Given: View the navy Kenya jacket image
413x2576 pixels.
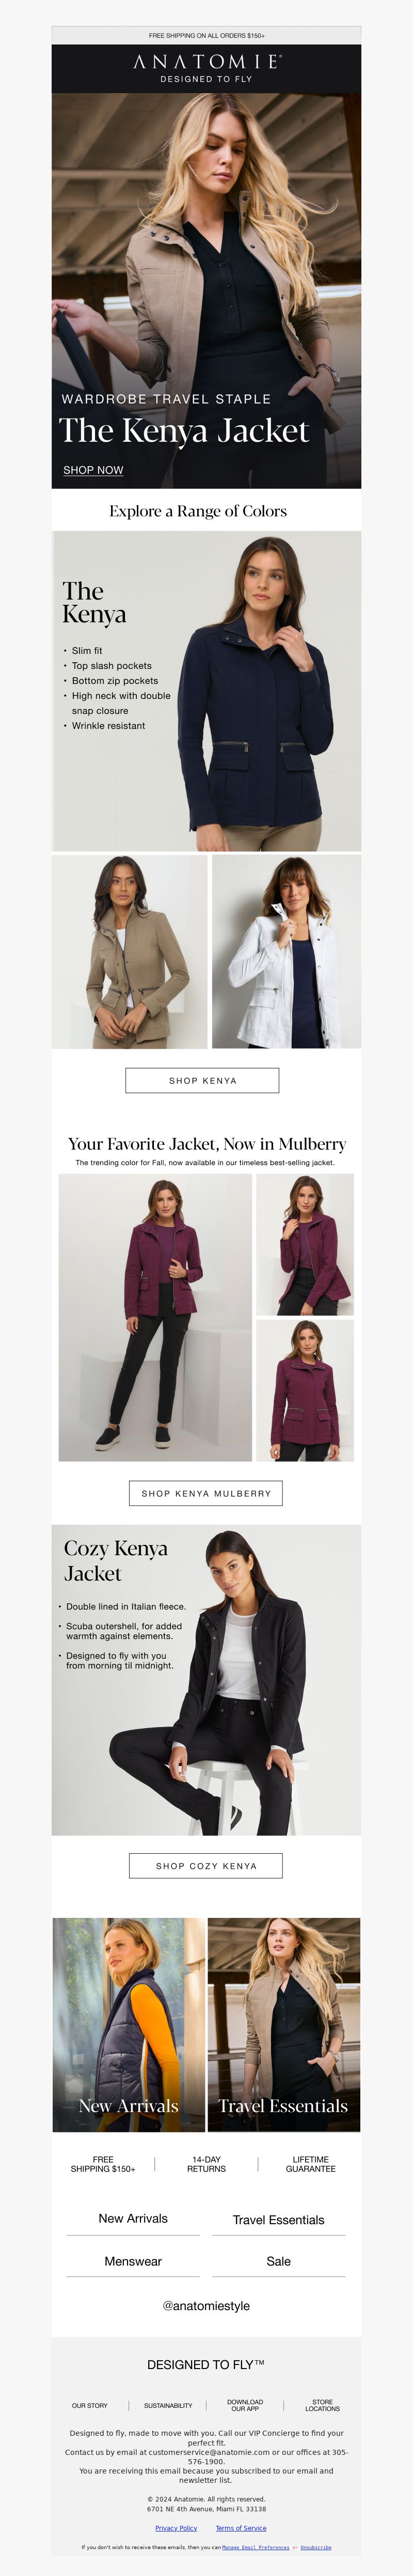Looking at the screenshot, I should coord(206,691).
